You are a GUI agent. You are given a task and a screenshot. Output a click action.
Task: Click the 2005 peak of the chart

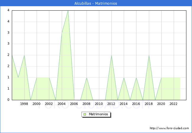68,11
